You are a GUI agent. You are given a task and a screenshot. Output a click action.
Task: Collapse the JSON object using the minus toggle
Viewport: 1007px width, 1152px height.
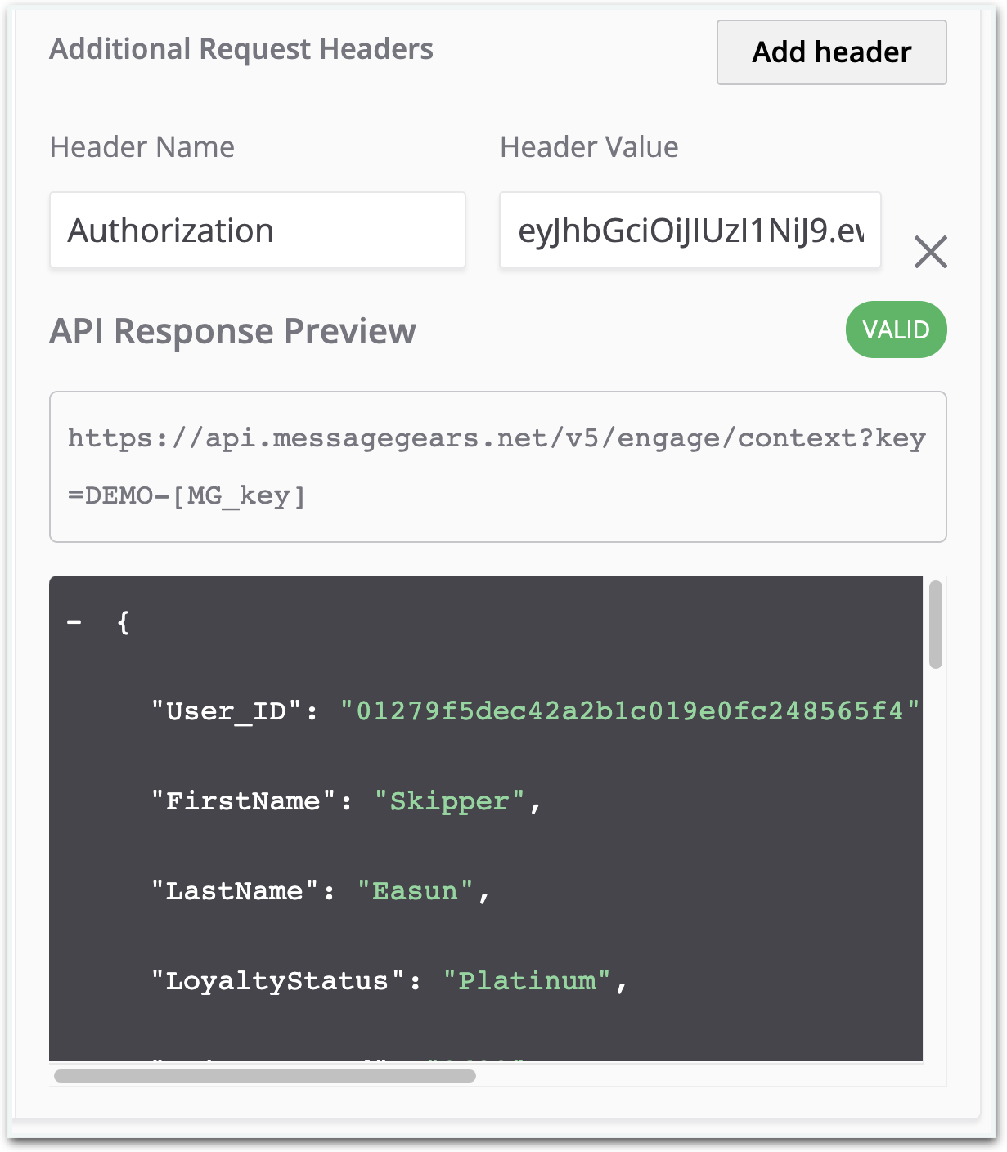(x=74, y=621)
